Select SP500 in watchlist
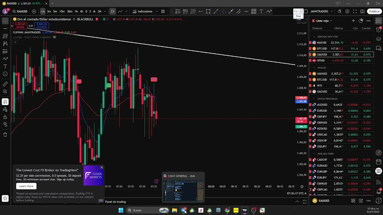Viewport: 383px width, 215px height. (x=341, y=61)
